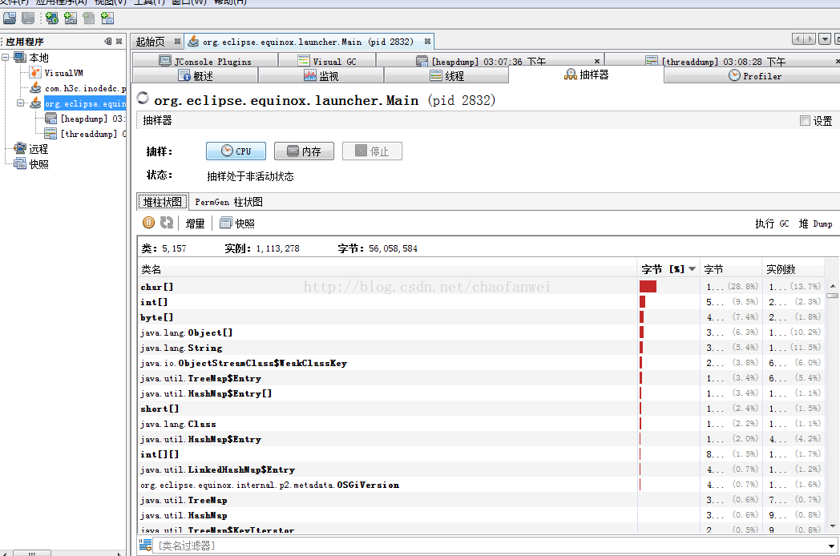Image resolution: width=840 pixels, height=556 pixels.
Task: Focus the 类名过滤器 input field
Action: point(489,546)
